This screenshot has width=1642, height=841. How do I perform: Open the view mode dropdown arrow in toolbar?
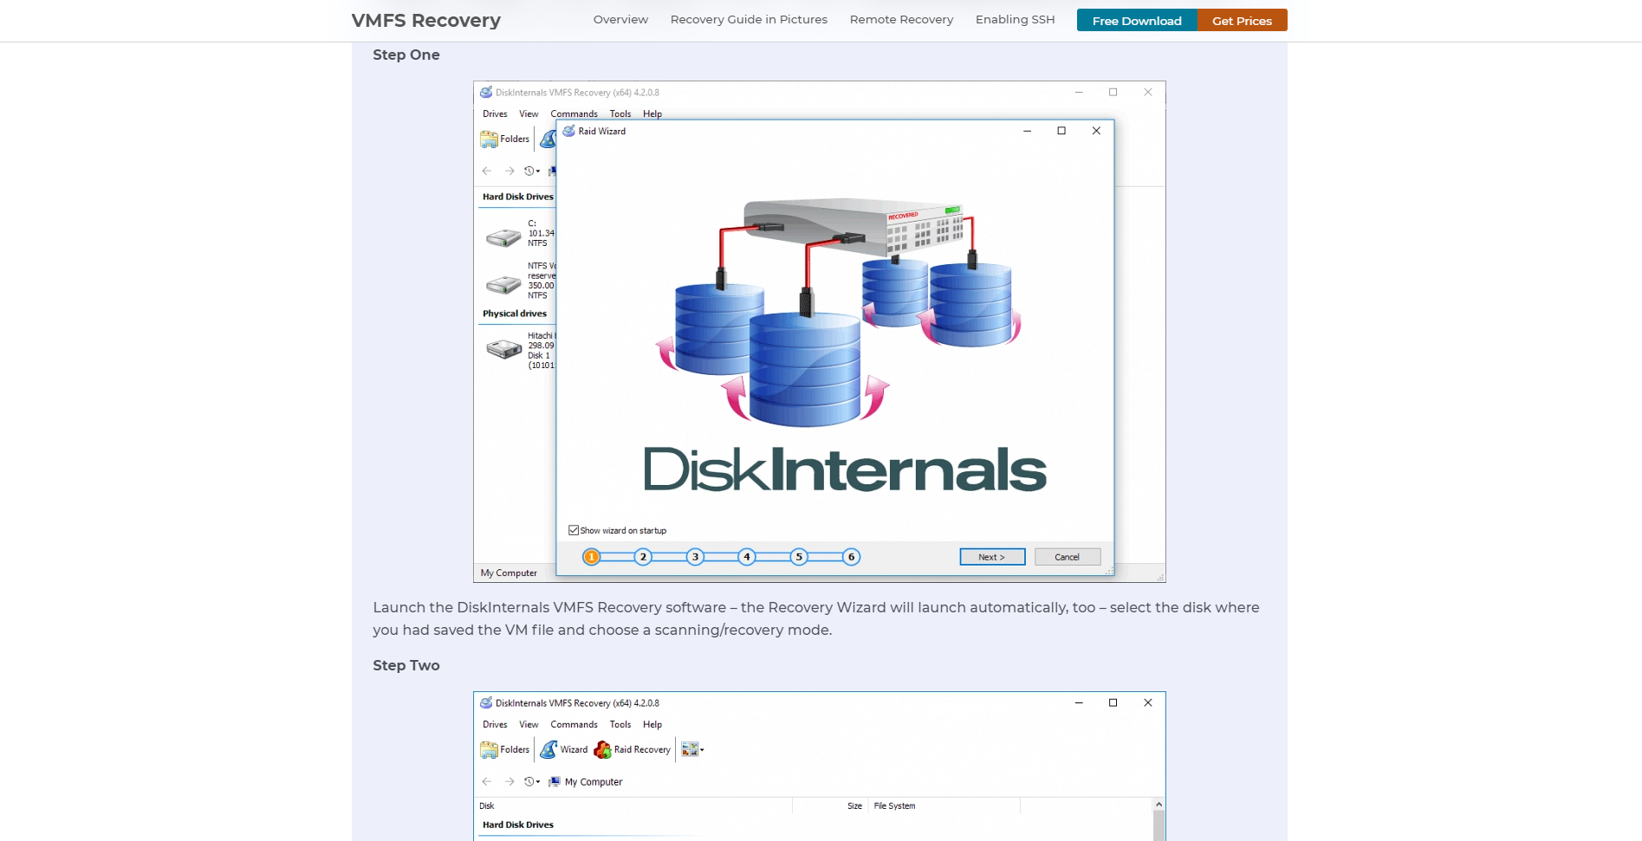[702, 750]
